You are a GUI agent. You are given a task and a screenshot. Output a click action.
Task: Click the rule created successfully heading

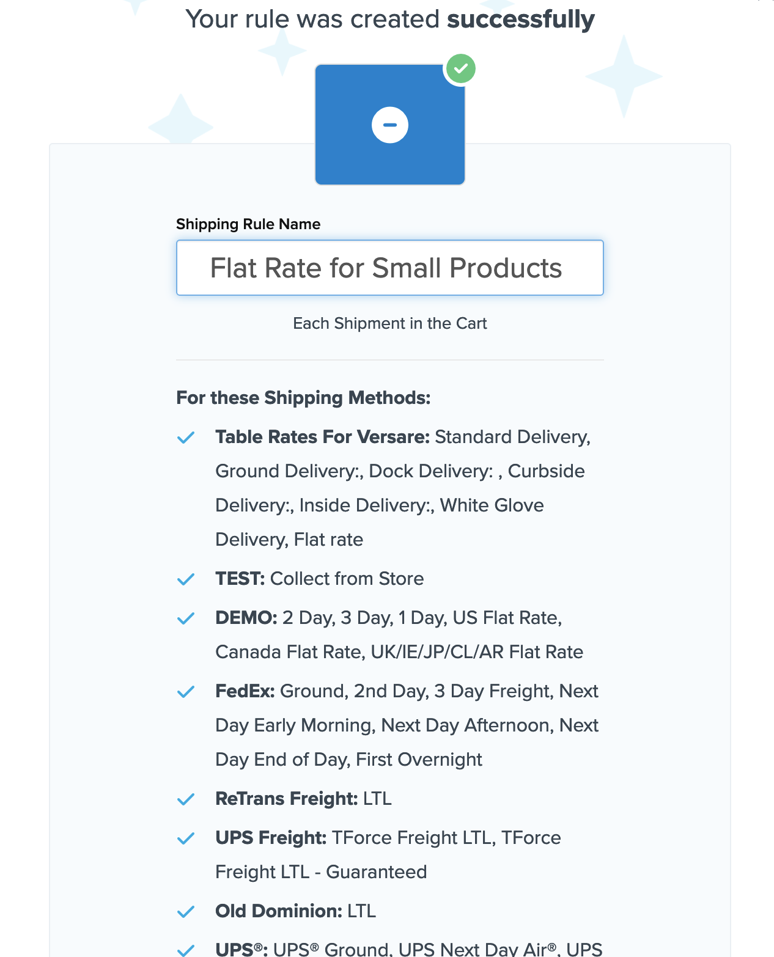click(x=389, y=19)
